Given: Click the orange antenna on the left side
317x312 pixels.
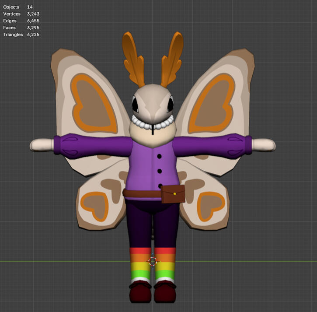Looking at the screenshot, I should click(133, 59).
